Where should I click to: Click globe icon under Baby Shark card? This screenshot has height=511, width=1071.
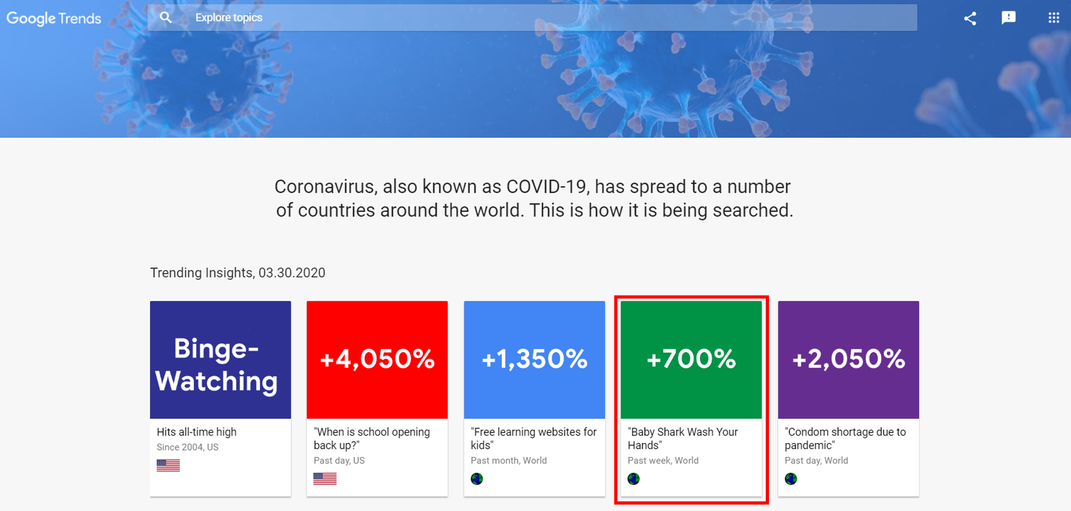[x=633, y=479]
